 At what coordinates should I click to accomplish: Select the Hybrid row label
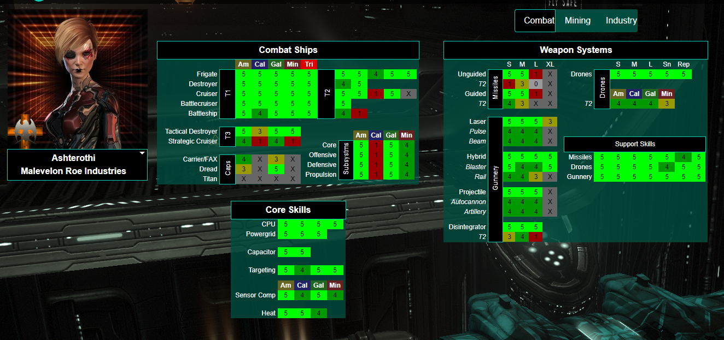point(476,157)
